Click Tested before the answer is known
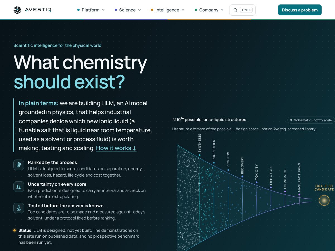Viewport: 335px width, 251px height. 66,206
